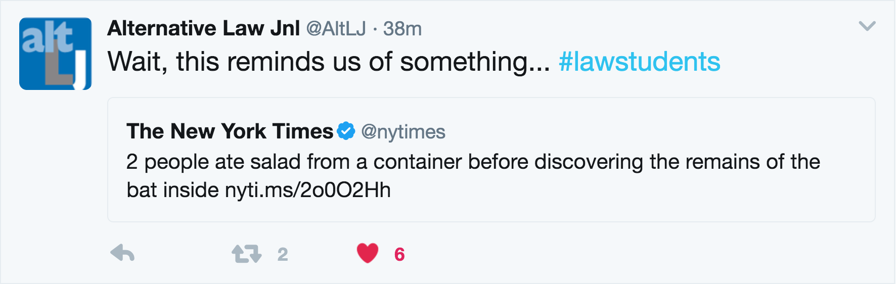Image resolution: width=896 pixels, height=284 pixels.
Task: Click the quoted text about salad container
Action: [473, 162]
